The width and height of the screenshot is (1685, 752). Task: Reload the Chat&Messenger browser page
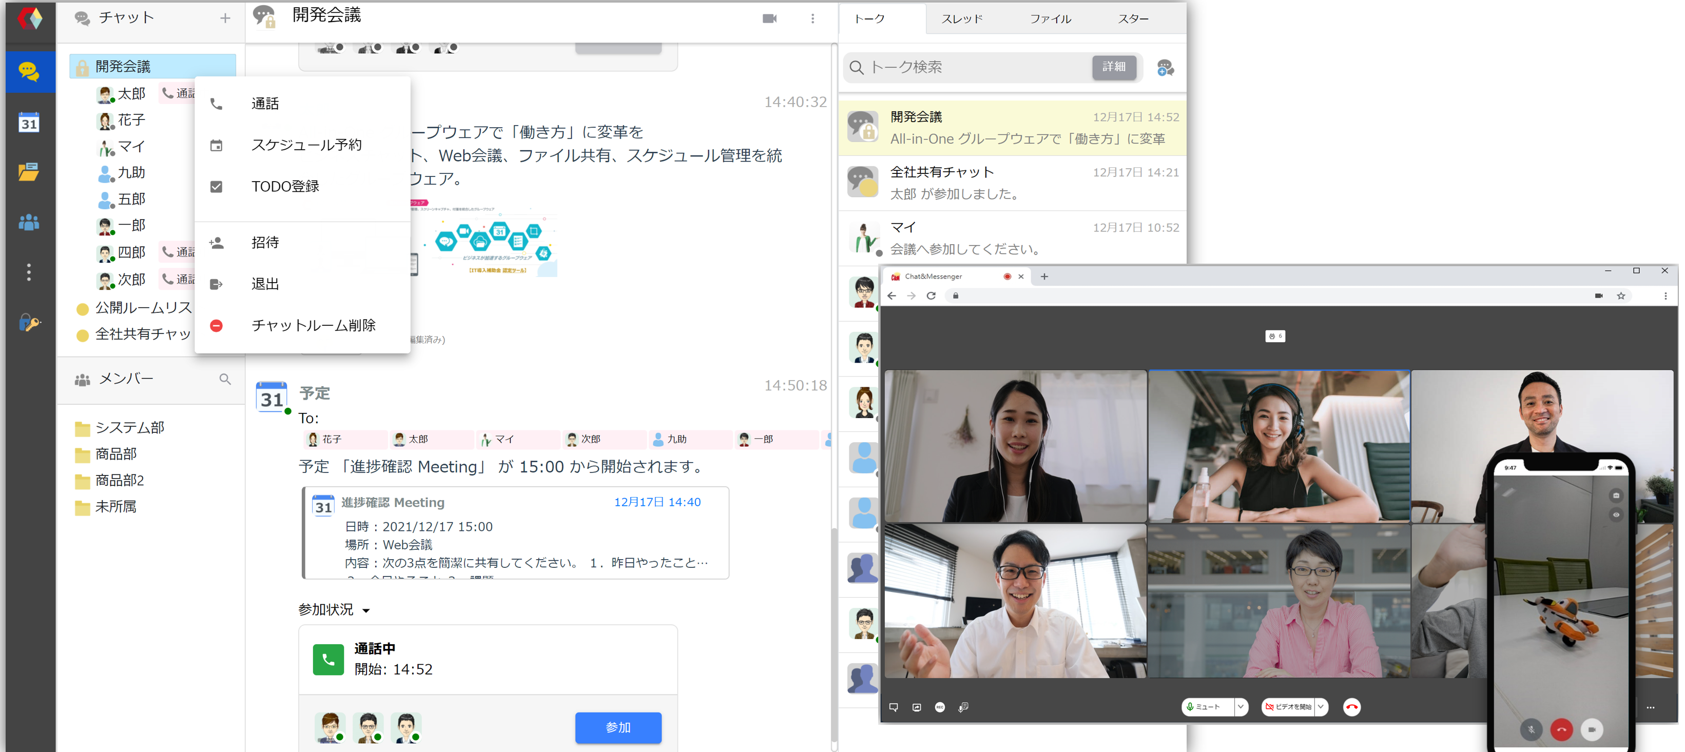(931, 295)
